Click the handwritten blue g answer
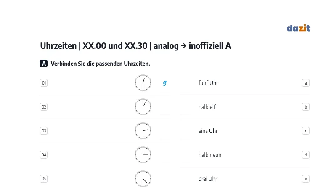The width and height of the screenshot is (334, 188). point(164,83)
